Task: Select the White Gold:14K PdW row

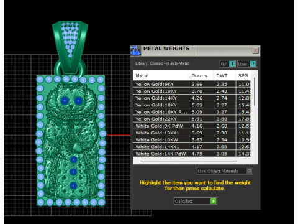Action: (x=192, y=154)
